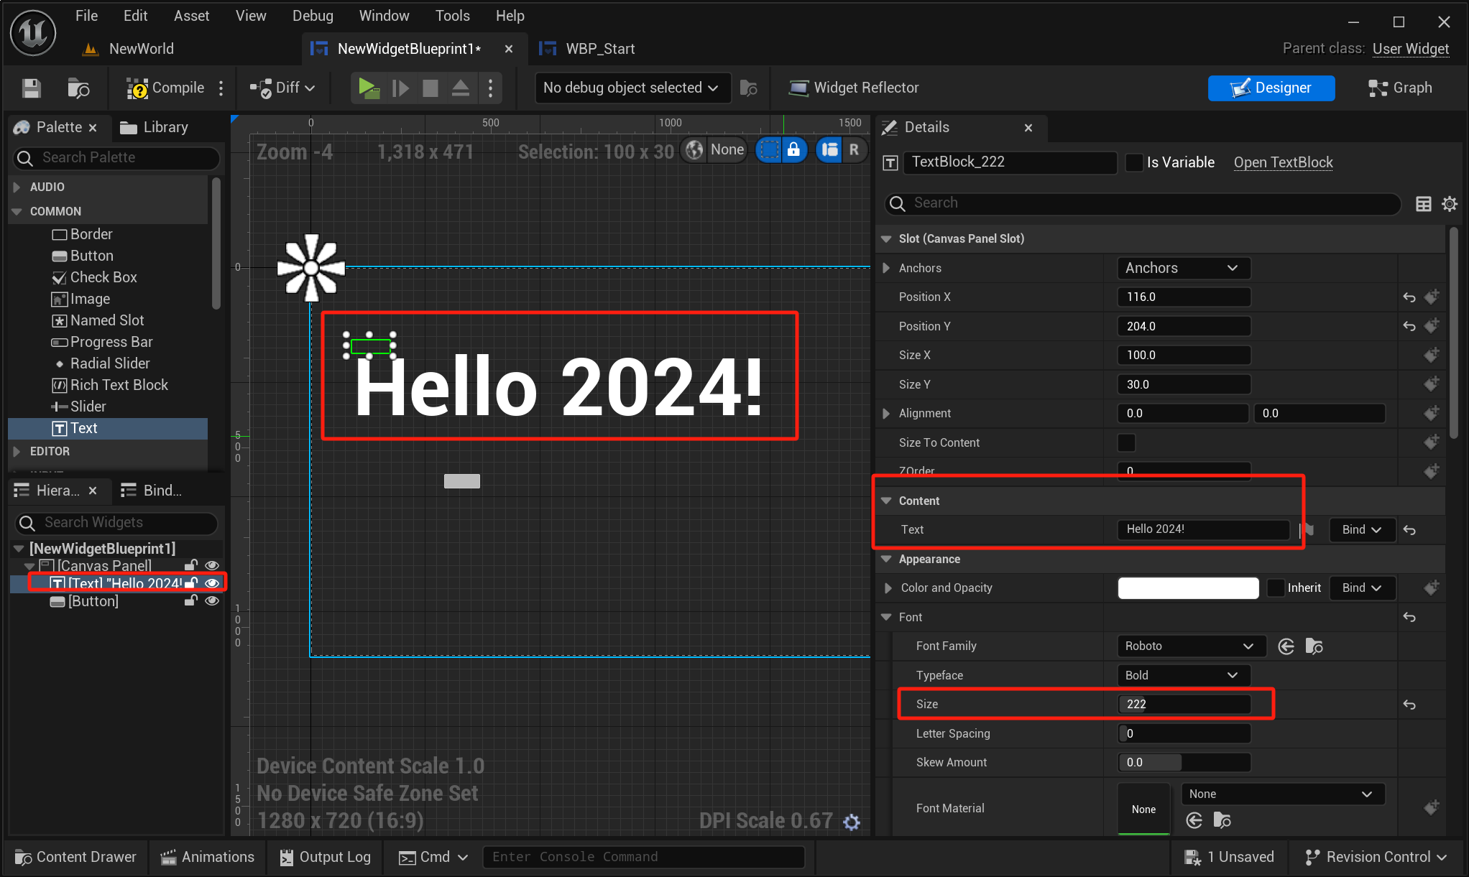This screenshot has height=877, width=1469.
Task: Browse to Font Family asset
Action: [x=1314, y=646]
